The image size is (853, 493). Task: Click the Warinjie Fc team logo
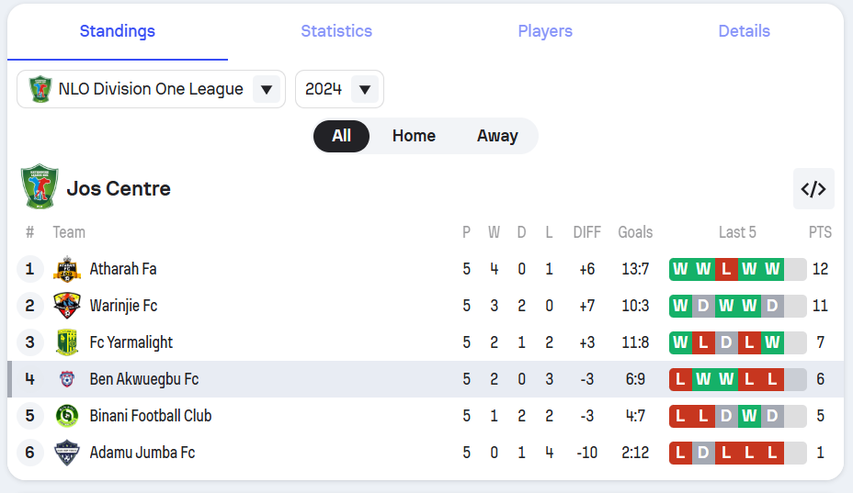pyautogui.click(x=67, y=306)
